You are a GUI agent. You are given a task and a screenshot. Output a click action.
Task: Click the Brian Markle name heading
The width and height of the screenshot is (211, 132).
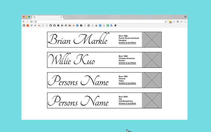78,39
